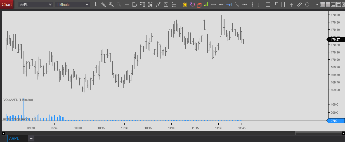This screenshot has width=345, height=142.
Task: Show the Data Box icon
Action: (x=135, y=4)
